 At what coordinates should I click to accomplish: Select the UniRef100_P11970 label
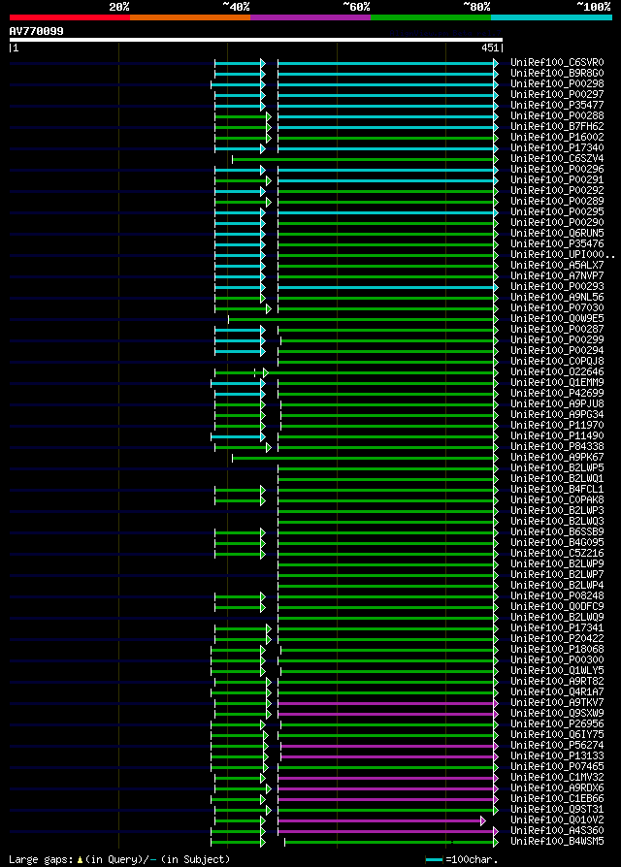[557, 425]
